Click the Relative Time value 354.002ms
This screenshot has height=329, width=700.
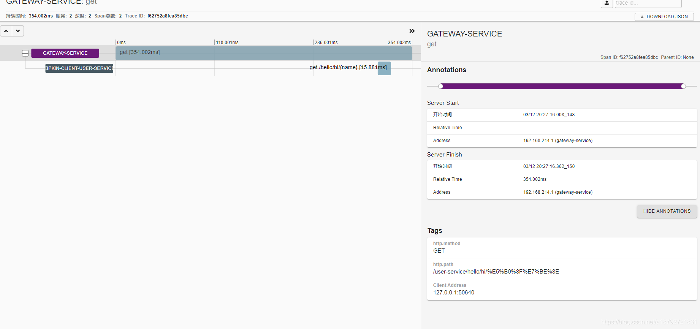(535, 179)
